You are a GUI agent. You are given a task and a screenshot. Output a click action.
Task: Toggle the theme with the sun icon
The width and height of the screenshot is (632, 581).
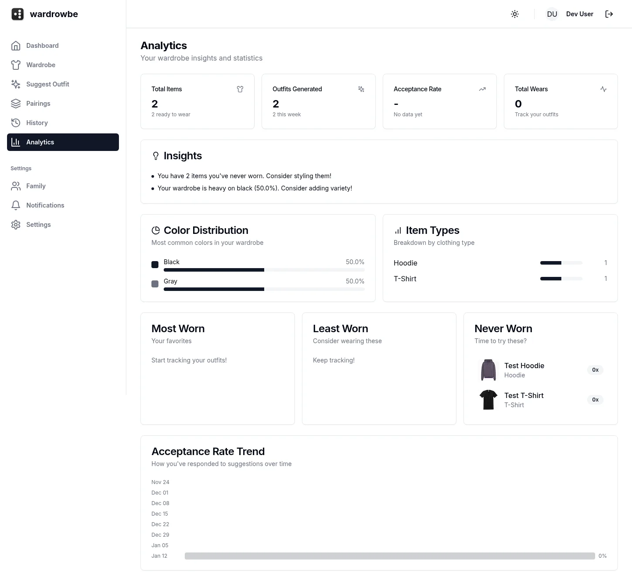click(515, 14)
